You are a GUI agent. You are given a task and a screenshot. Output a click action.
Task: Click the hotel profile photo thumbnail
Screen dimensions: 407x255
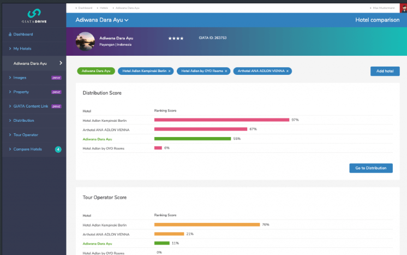(x=86, y=41)
